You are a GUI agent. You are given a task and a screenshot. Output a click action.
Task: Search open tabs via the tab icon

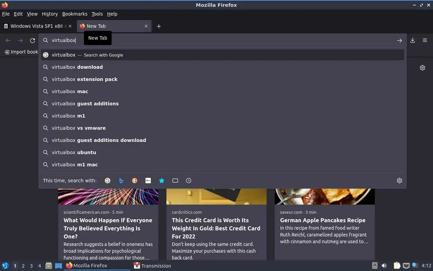pos(175,181)
